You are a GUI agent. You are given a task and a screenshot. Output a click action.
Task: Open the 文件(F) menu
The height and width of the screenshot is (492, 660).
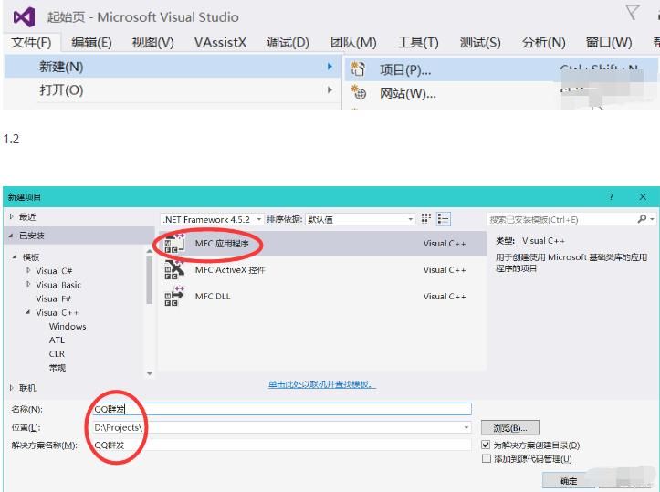click(31, 43)
